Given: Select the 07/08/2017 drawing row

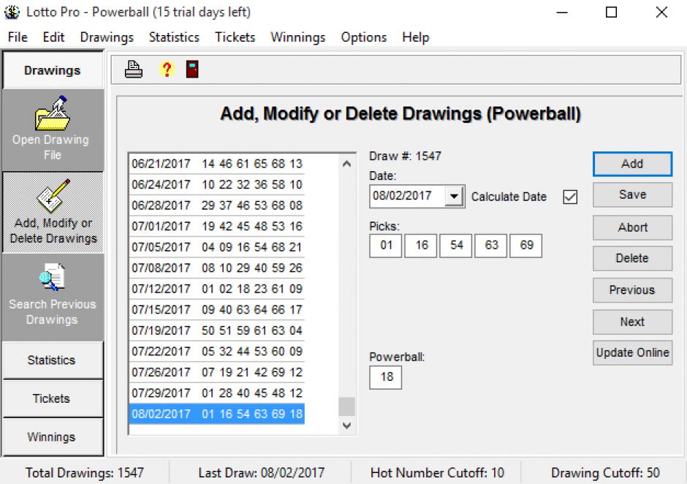Looking at the screenshot, I should (x=217, y=268).
